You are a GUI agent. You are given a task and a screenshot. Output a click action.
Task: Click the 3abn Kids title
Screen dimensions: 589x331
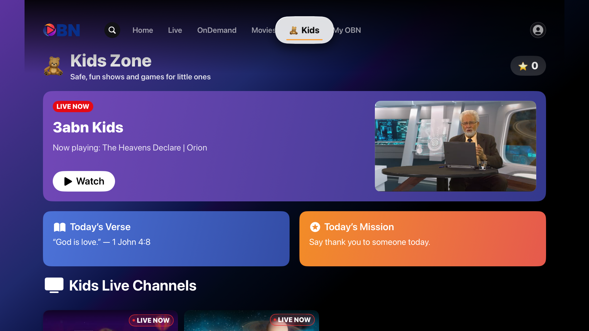click(x=88, y=127)
